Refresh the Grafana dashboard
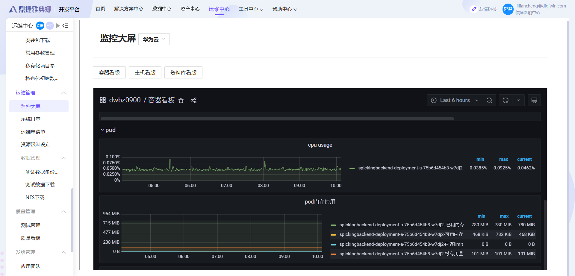 point(506,101)
